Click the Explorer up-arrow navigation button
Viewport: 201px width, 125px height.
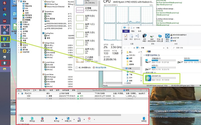pyautogui.click(x=134, y=48)
